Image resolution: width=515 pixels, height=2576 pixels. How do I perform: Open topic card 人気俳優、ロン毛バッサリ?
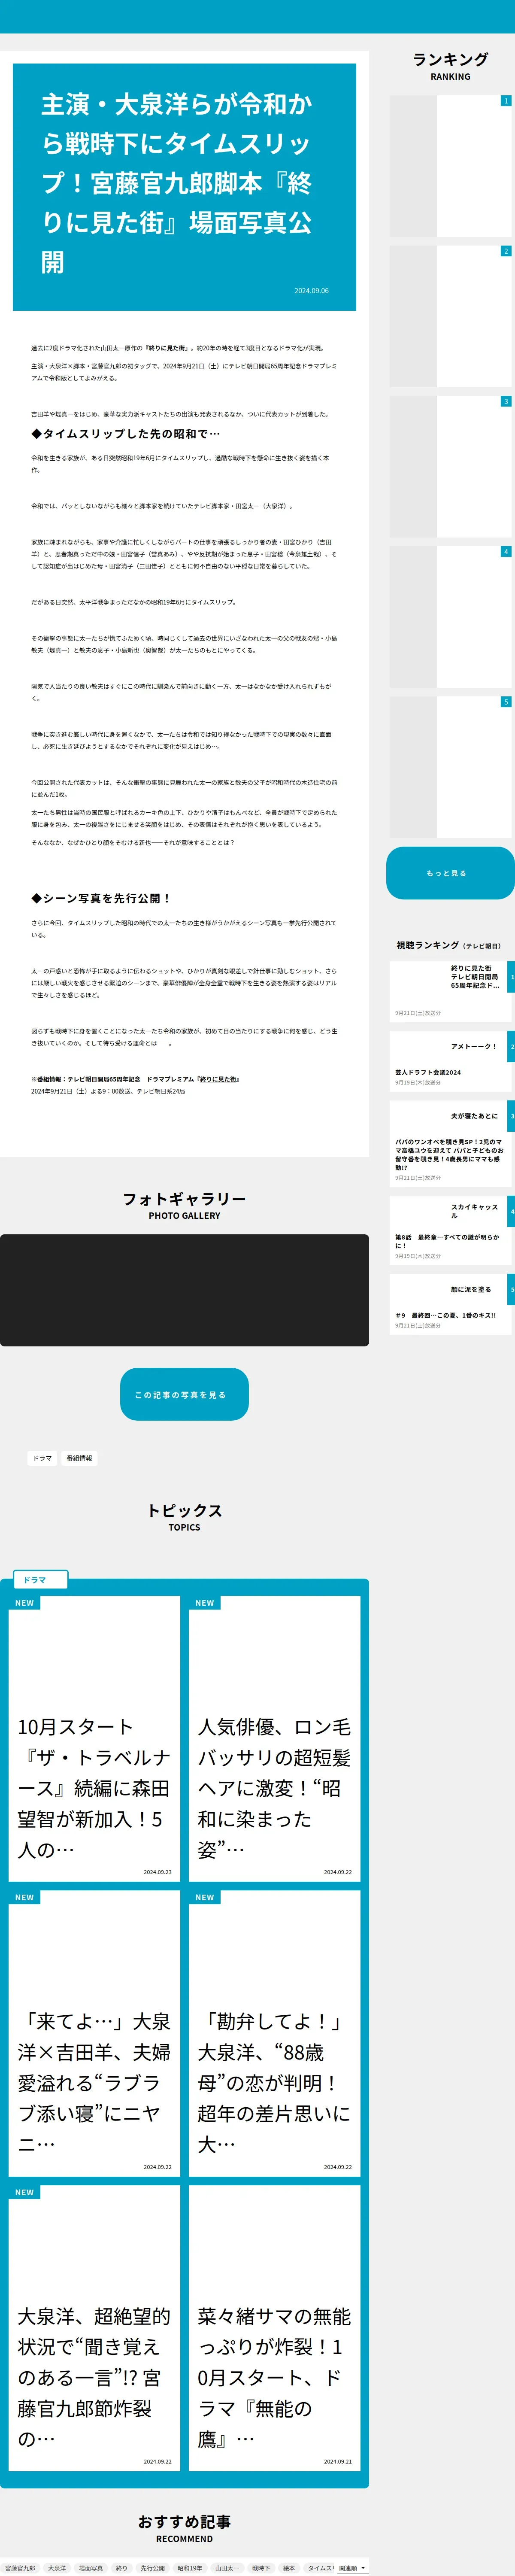pos(274,1738)
